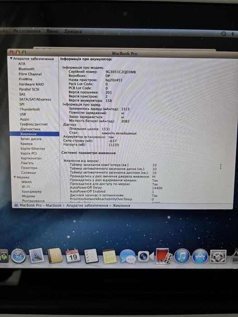The width and height of the screenshot is (238, 317).
Task: Select Аудіо in the sidebar
Action: click(24, 119)
